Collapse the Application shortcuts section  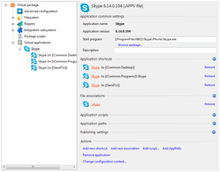click(x=214, y=59)
